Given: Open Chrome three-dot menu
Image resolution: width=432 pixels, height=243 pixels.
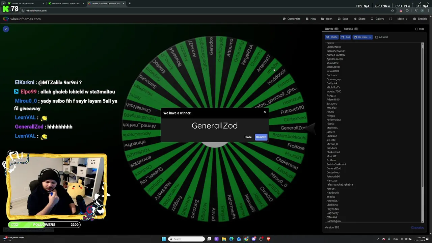Looking at the screenshot, I should 428,10.
